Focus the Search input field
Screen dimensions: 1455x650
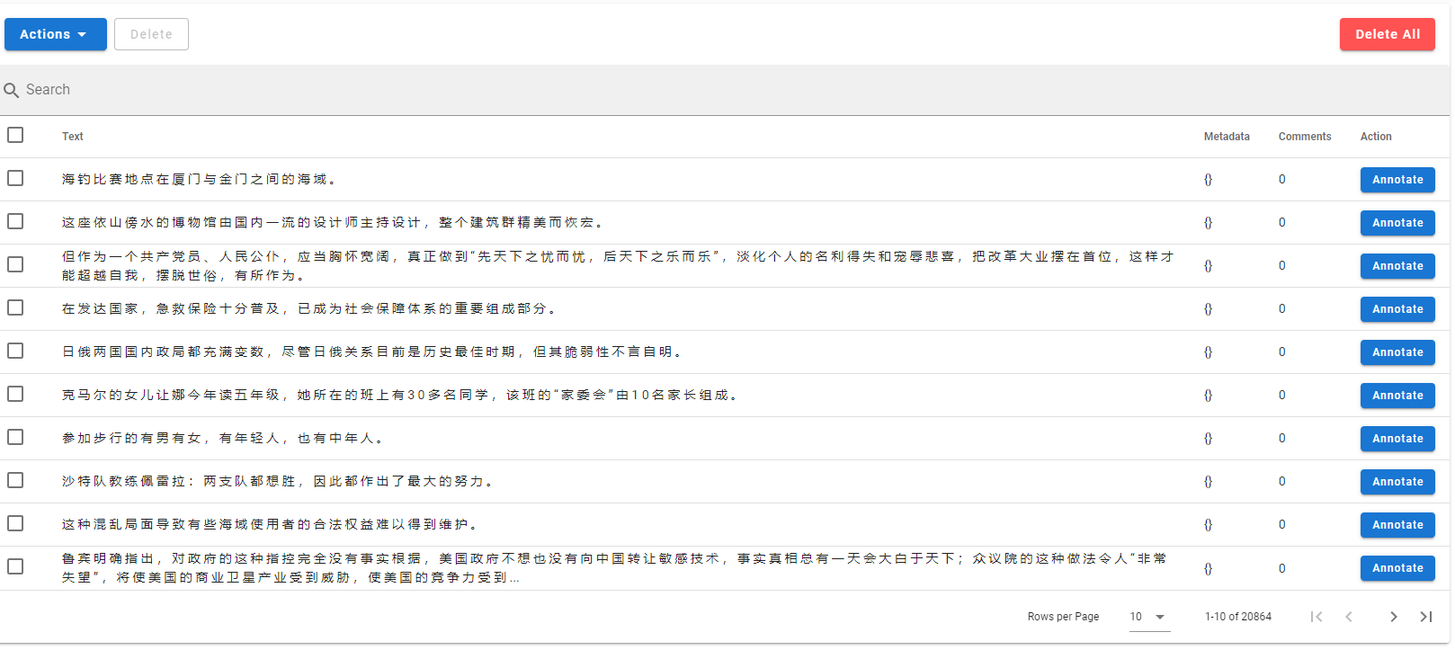click(x=725, y=90)
